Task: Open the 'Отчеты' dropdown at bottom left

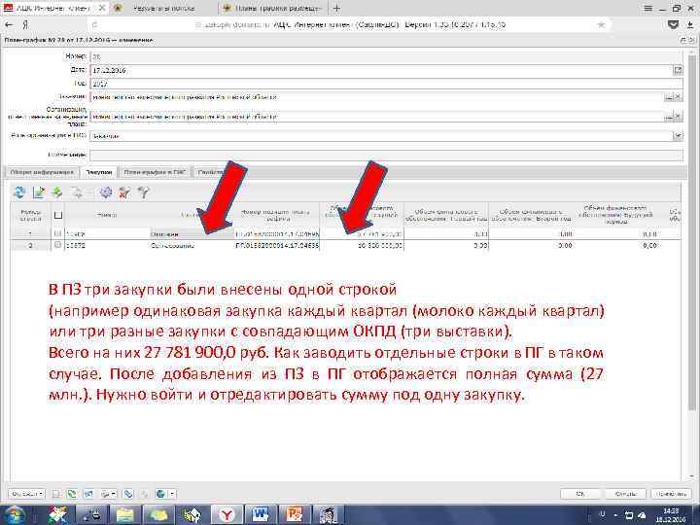Action: pos(27,494)
